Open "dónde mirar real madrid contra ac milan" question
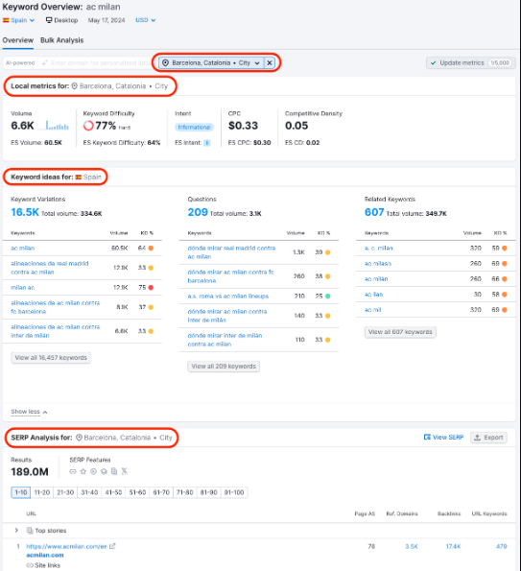Screen dimensions: 521x571 pos(231,252)
